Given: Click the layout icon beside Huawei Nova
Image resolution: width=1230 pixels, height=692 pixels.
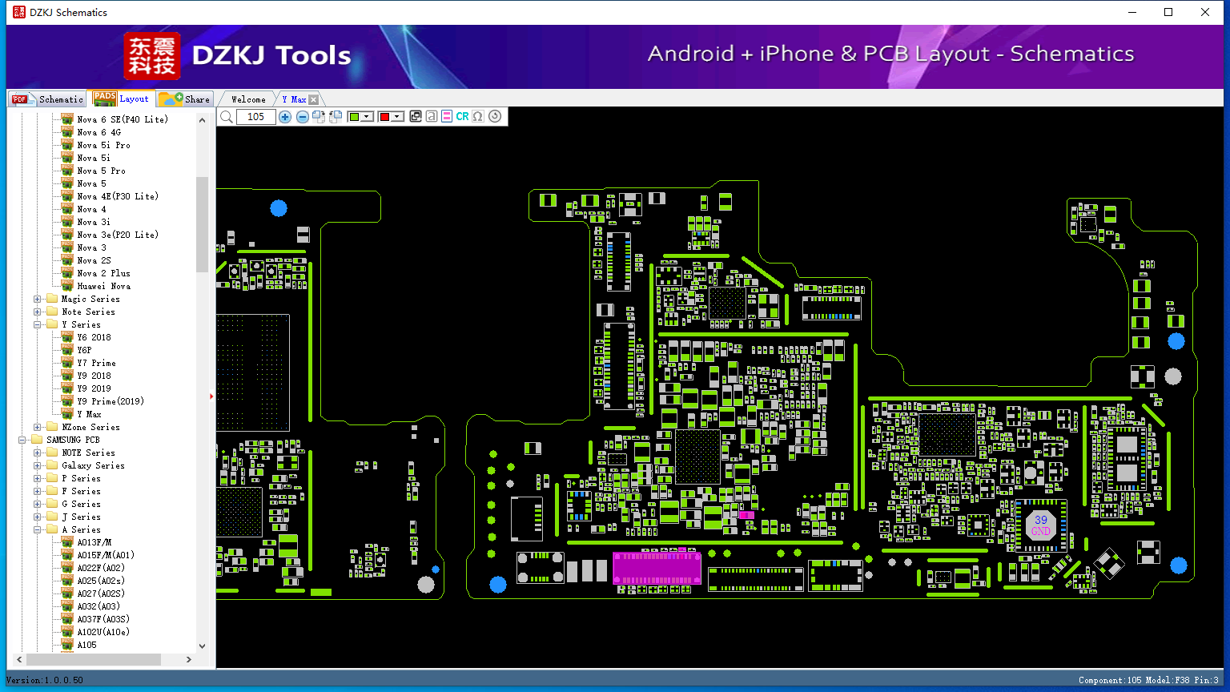Looking at the screenshot, I should (x=67, y=286).
